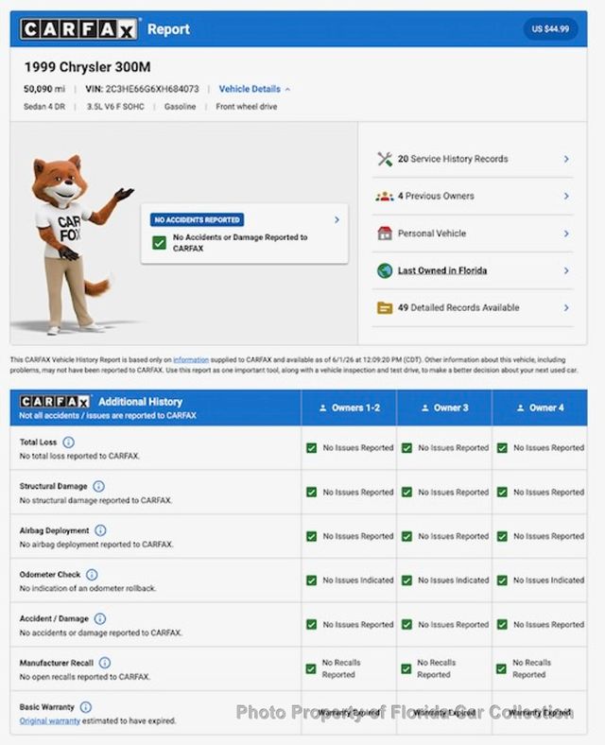The image size is (605, 745).
Task: Open the Accident / Damage info icon
Action: pos(99,618)
